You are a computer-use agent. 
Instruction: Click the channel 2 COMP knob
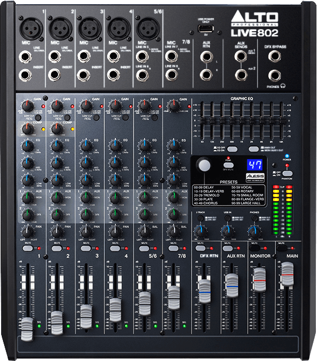coord(57,129)
